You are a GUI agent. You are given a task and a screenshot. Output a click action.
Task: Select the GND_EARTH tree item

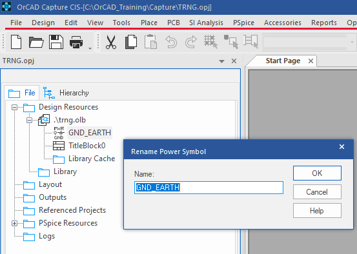pos(90,133)
